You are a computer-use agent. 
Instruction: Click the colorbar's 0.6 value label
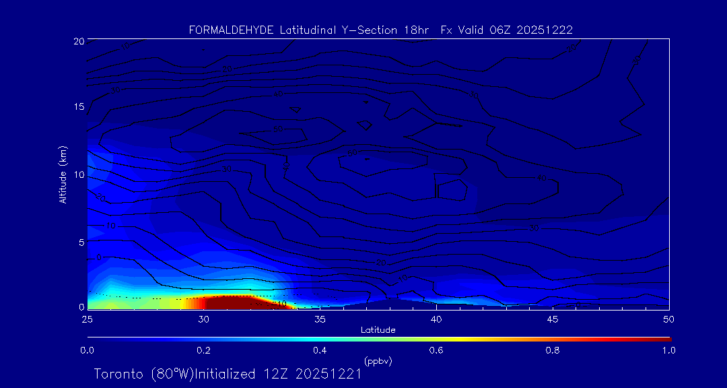(436, 350)
